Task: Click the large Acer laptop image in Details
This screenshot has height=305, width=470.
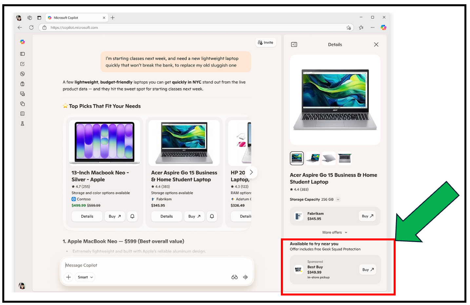Action: pyautogui.click(x=335, y=100)
